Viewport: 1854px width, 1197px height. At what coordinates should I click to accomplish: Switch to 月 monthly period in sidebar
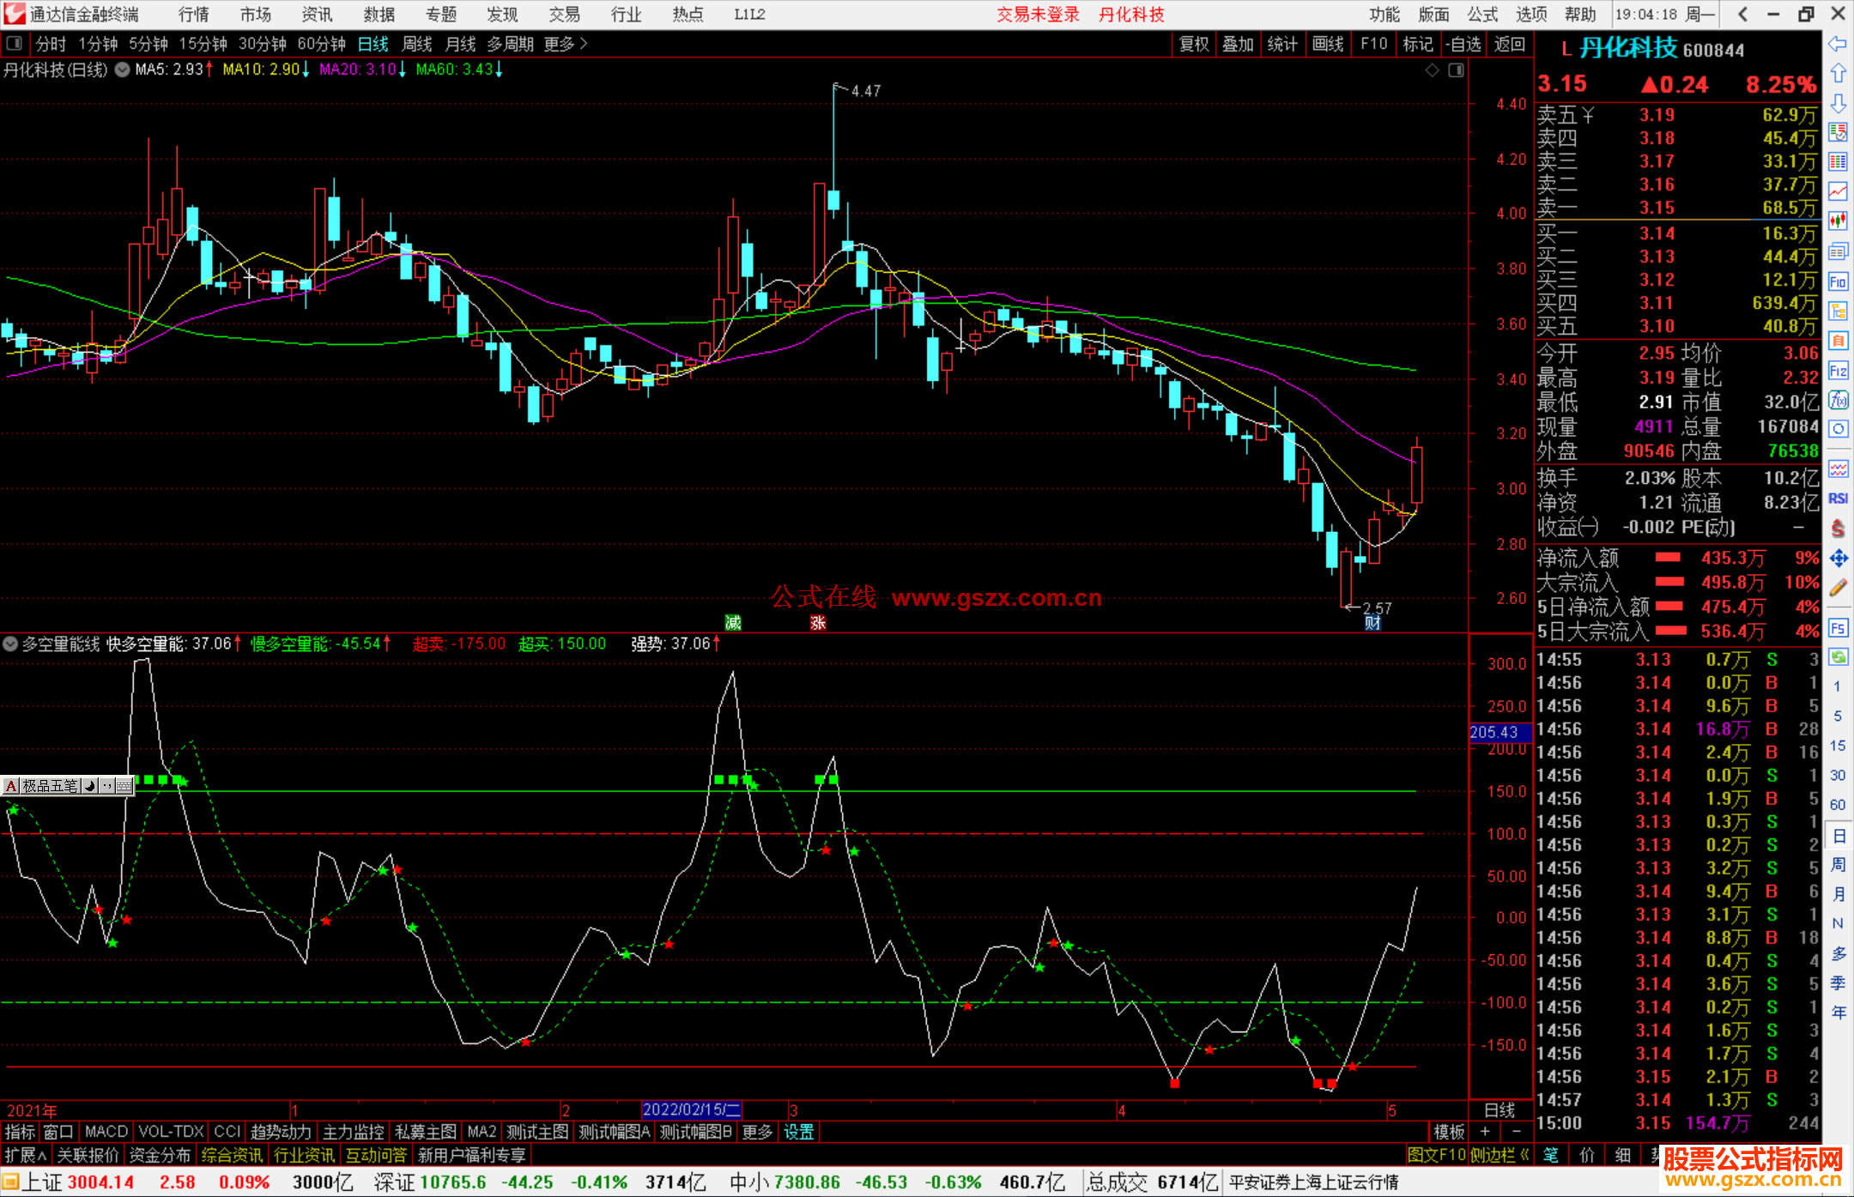point(1838,894)
